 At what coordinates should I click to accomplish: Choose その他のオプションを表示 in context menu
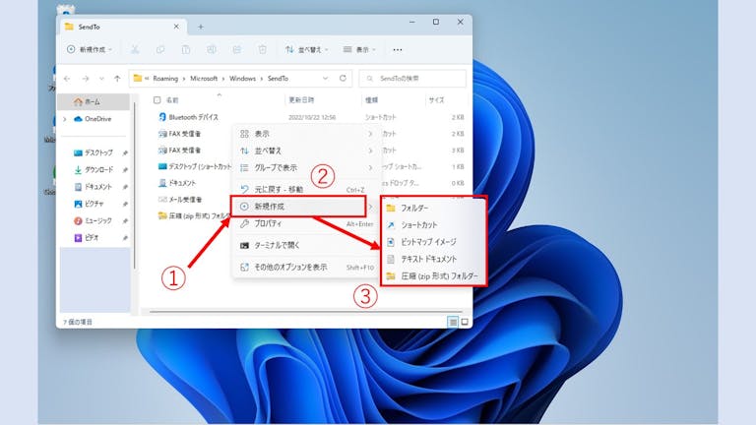[x=307, y=267]
